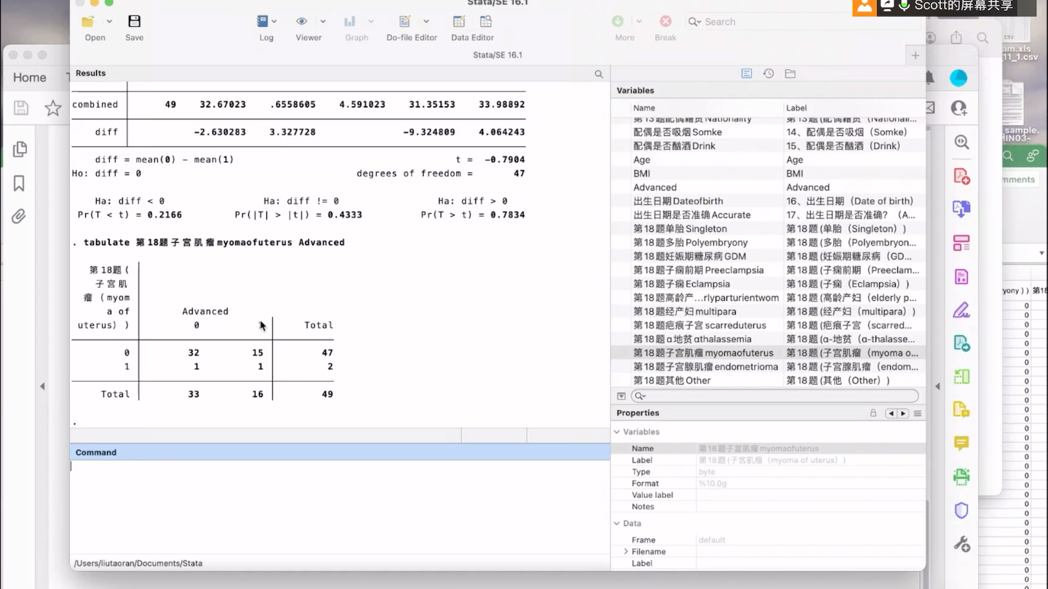Click the save disk icon in Acrobat window
The height and width of the screenshot is (589, 1048).
21,108
